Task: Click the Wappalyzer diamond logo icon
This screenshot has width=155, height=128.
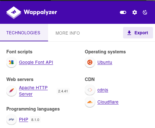Action: [14, 12]
